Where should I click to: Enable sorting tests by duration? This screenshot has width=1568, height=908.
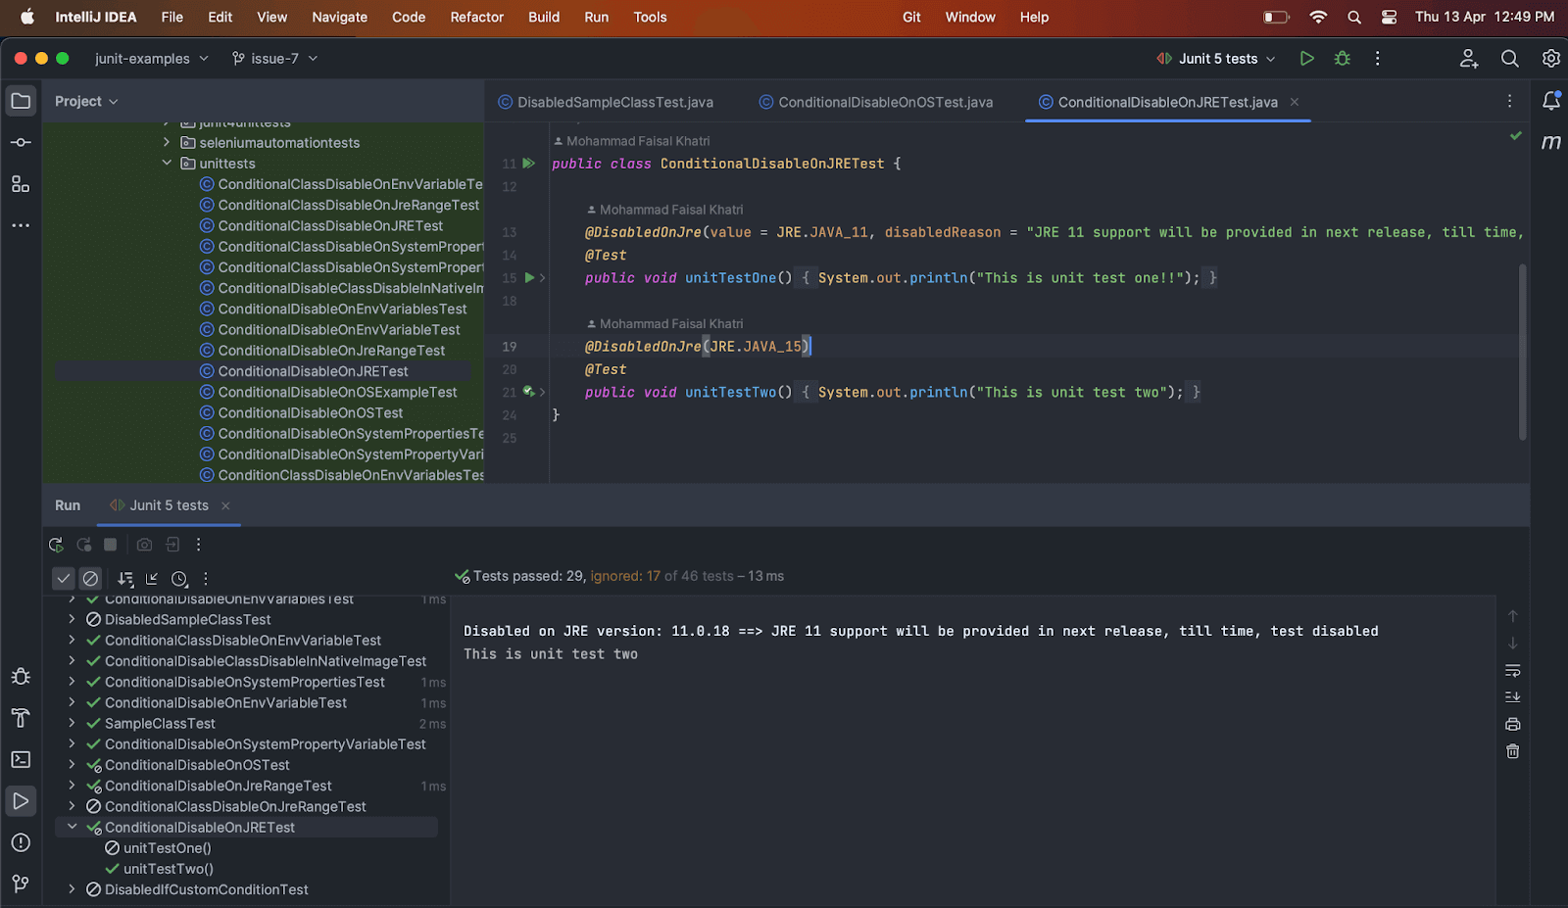(x=126, y=579)
